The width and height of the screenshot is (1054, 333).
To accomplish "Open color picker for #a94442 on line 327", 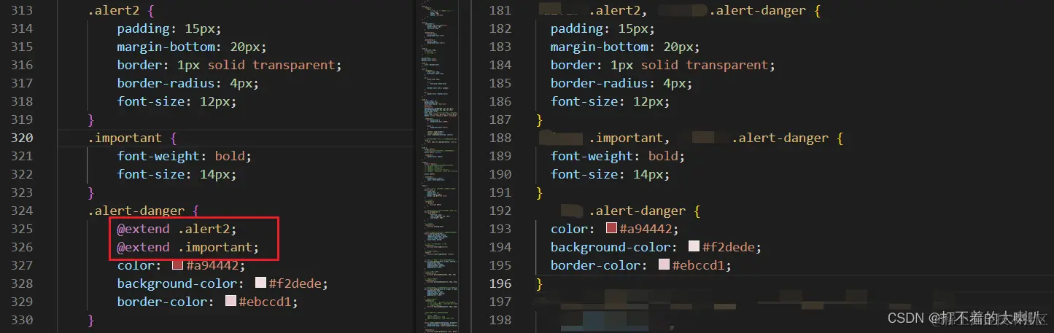I will (x=177, y=265).
